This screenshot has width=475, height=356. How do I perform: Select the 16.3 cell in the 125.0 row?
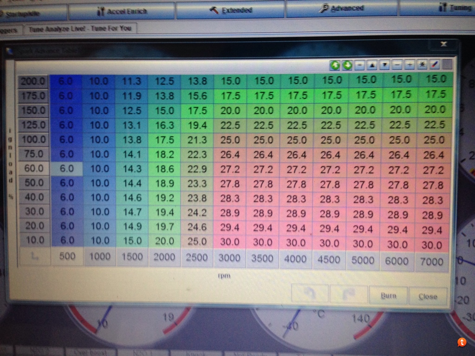click(165, 125)
